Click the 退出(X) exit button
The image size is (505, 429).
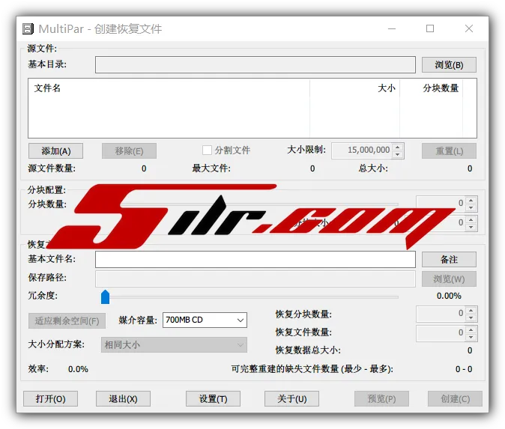[123, 399]
